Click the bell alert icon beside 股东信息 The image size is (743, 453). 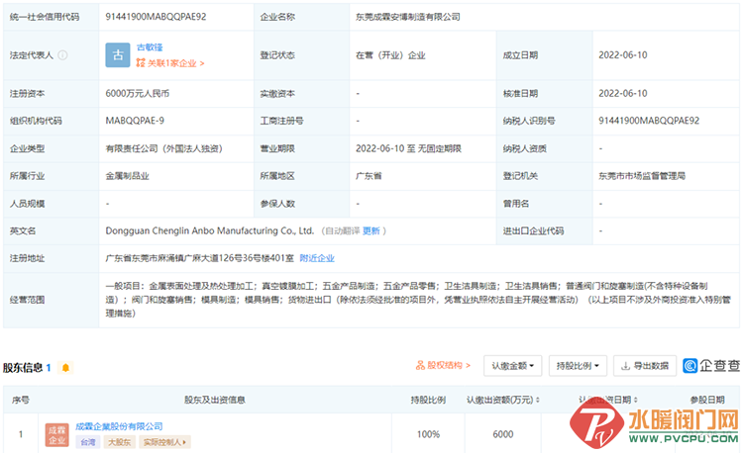(65, 367)
